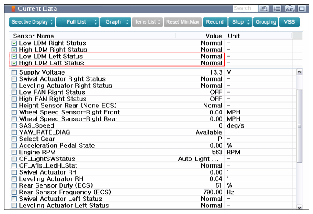313x214 pixels.
Task: Click the Value column header
Action: pyautogui.click(x=200, y=36)
